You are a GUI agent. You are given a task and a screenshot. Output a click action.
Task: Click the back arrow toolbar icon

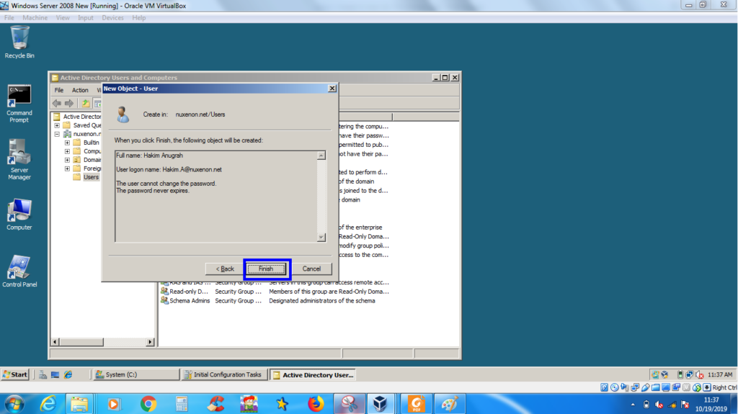pyautogui.click(x=57, y=103)
